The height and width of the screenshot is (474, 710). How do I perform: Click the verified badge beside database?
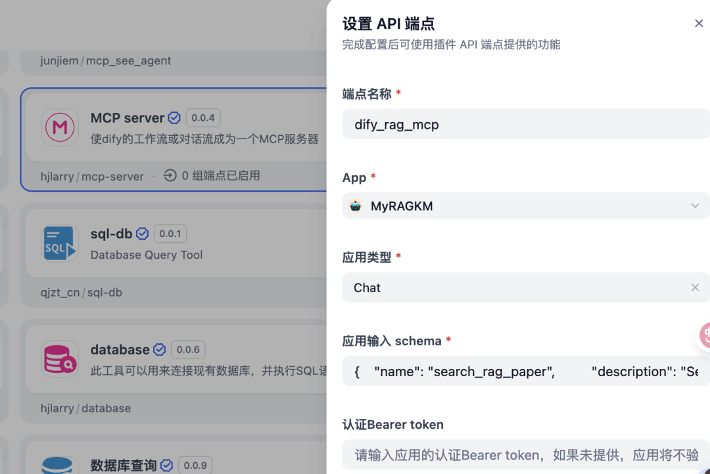(160, 349)
